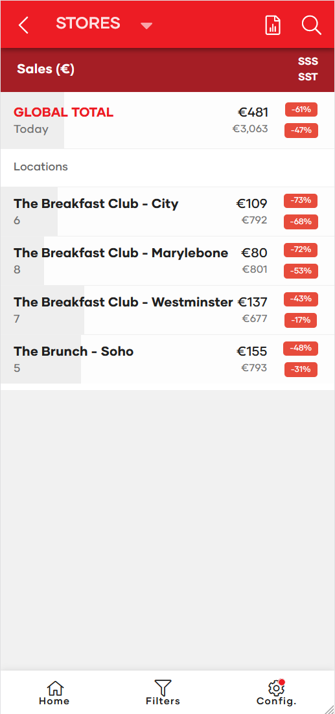Open The Breakfast Club - Marylebone row
Screen dimensions: 335x714
click(x=167, y=261)
